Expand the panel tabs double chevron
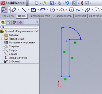Viewport: 102px width, 94px height. click(37, 22)
